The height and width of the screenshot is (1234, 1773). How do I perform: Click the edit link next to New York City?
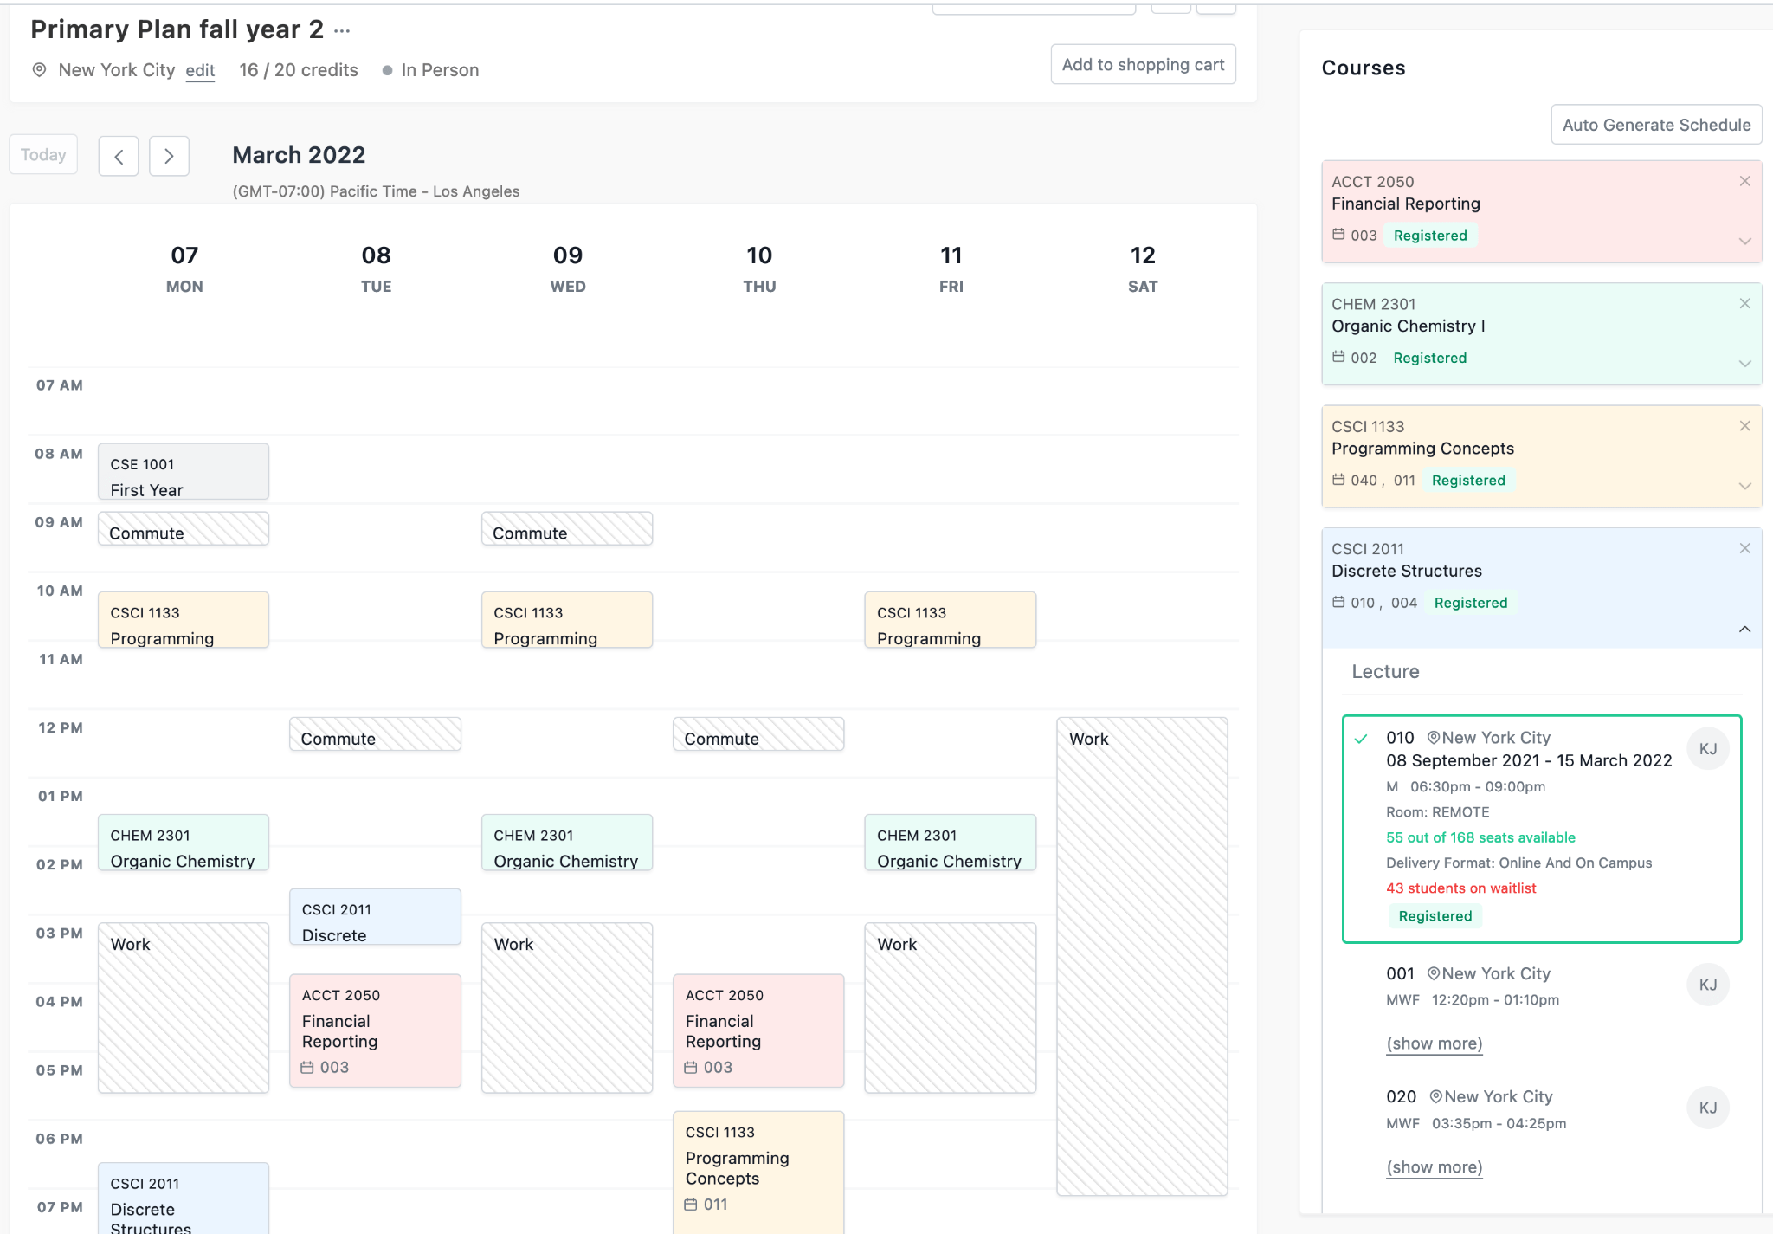tap(200, 71)
